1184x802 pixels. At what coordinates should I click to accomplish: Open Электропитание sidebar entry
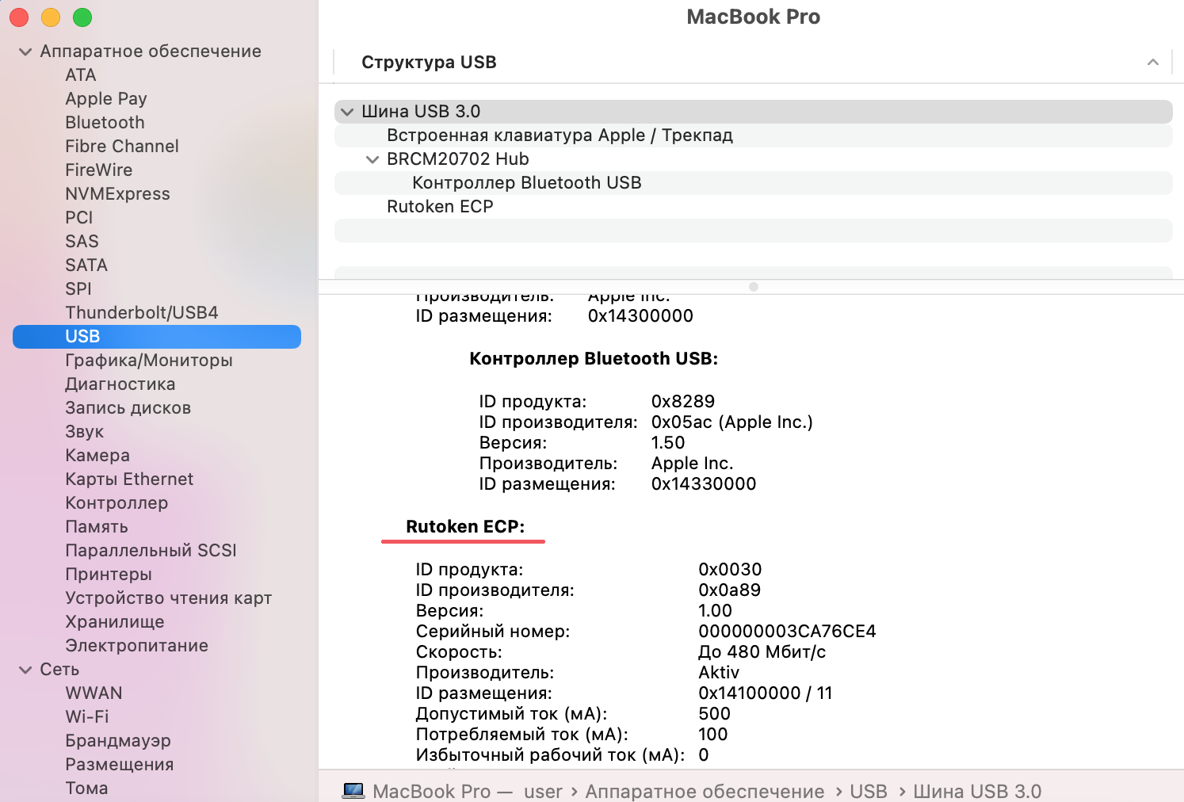[x=137, y=646]
